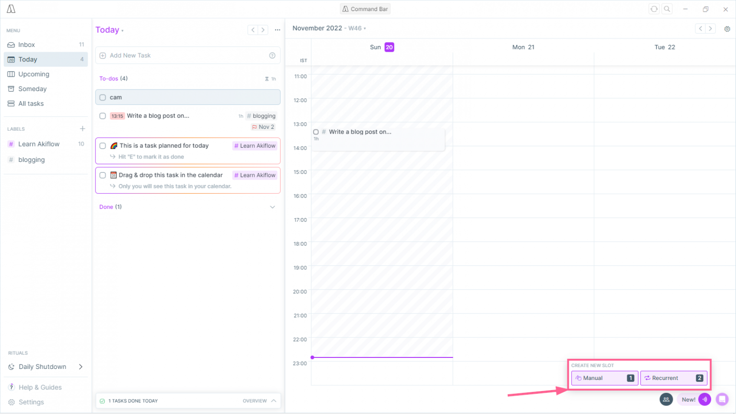The width and height of the screenshot is (736, 414).
Task: Click the share availability people icon
Action: (x=666, y=399)
